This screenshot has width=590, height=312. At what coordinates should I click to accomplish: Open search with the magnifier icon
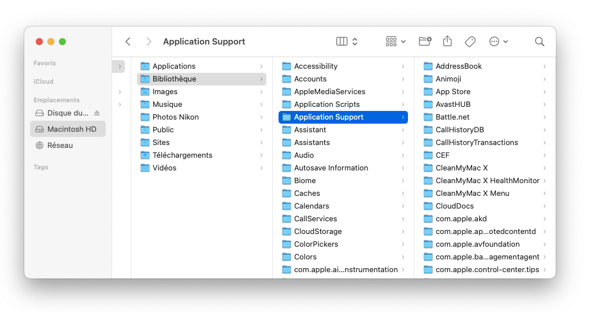coord(540,42)
